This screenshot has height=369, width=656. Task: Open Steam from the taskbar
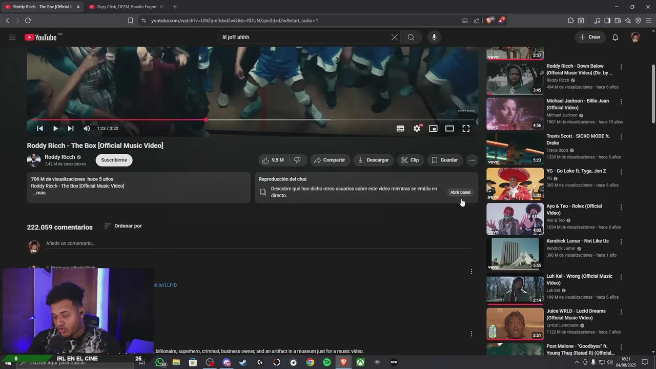tap(243, 362)
